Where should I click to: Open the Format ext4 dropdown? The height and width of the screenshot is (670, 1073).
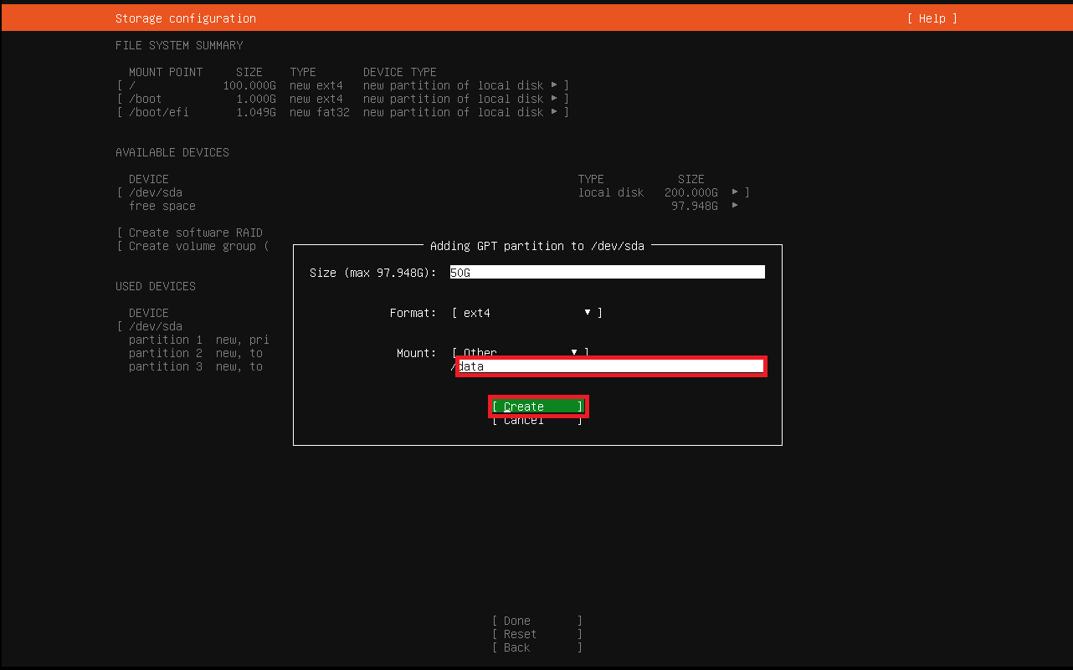click(x=527, y=313)
